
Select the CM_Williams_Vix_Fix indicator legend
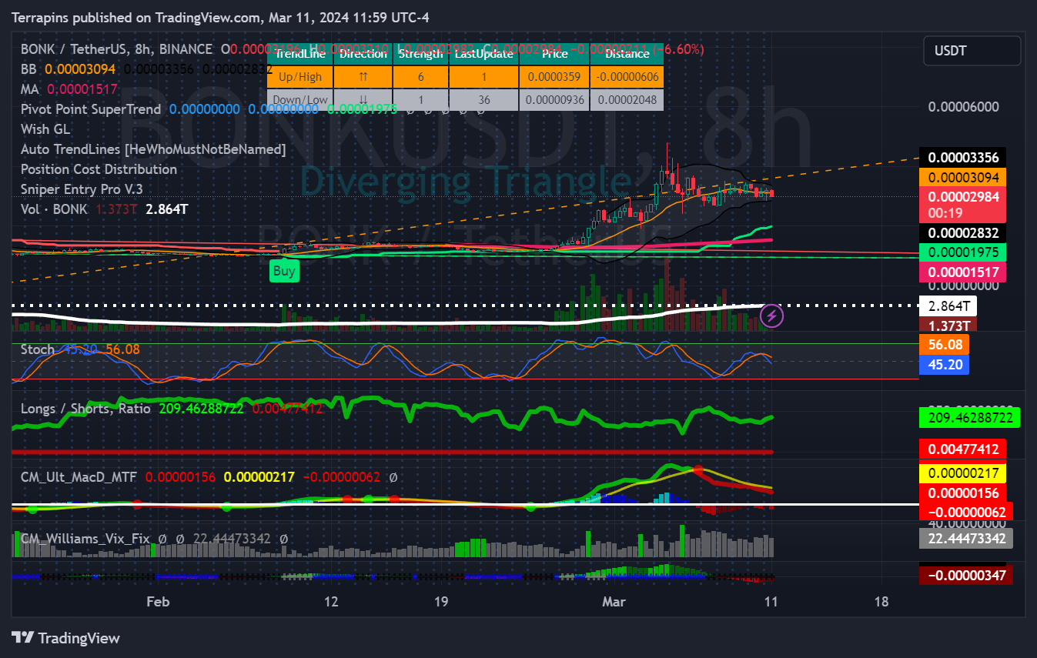85,539
